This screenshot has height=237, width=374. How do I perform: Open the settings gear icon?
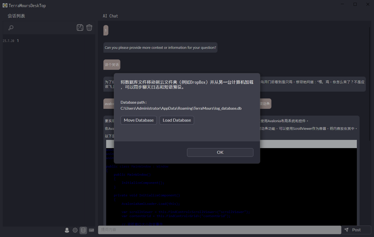coord(75,230)
